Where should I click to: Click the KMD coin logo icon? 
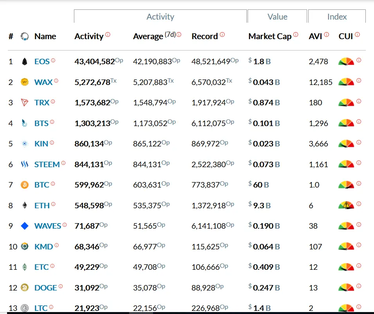25,246
